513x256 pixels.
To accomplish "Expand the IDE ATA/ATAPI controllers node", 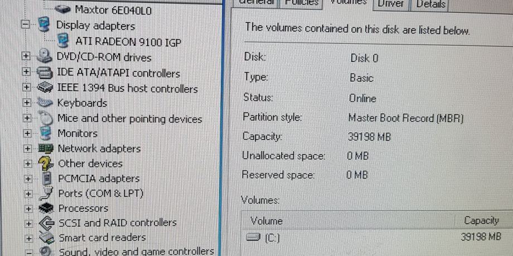I will click(x=26, y=71).
